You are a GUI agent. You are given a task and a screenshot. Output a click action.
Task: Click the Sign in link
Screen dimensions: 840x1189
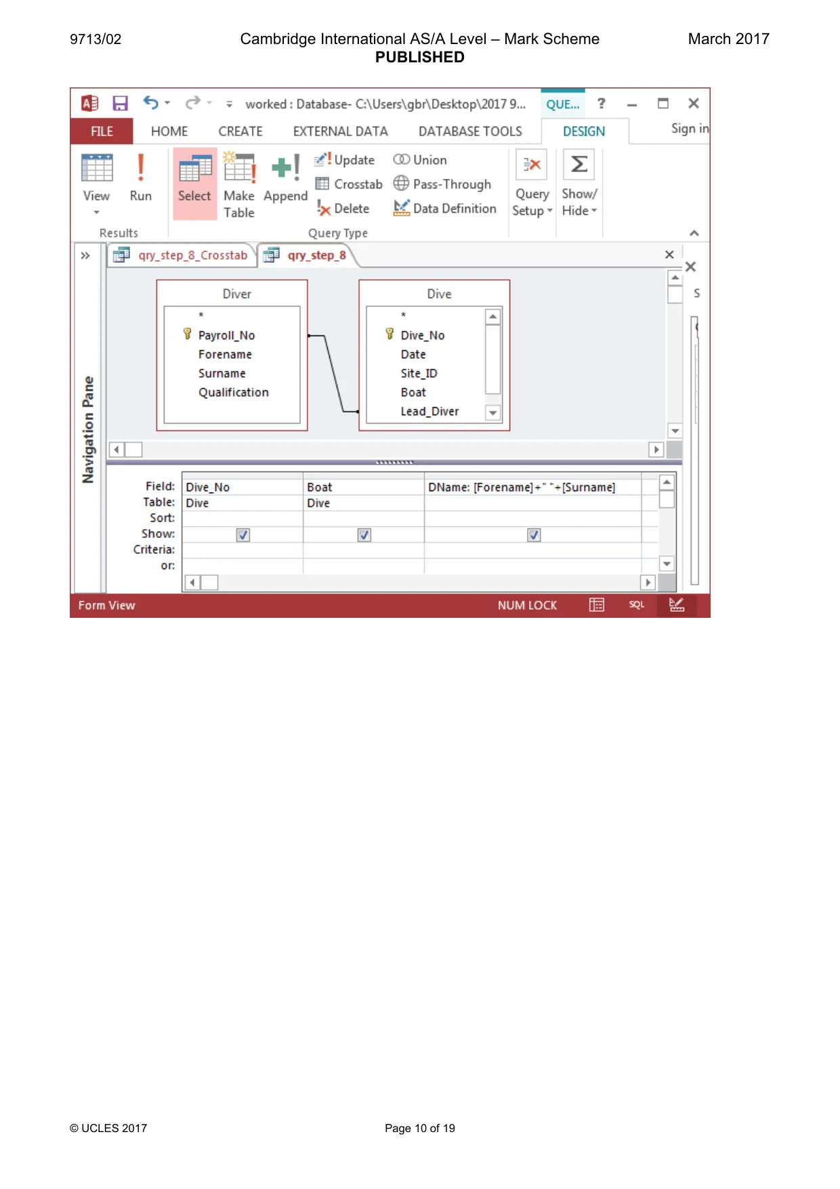tap(690, 129)
